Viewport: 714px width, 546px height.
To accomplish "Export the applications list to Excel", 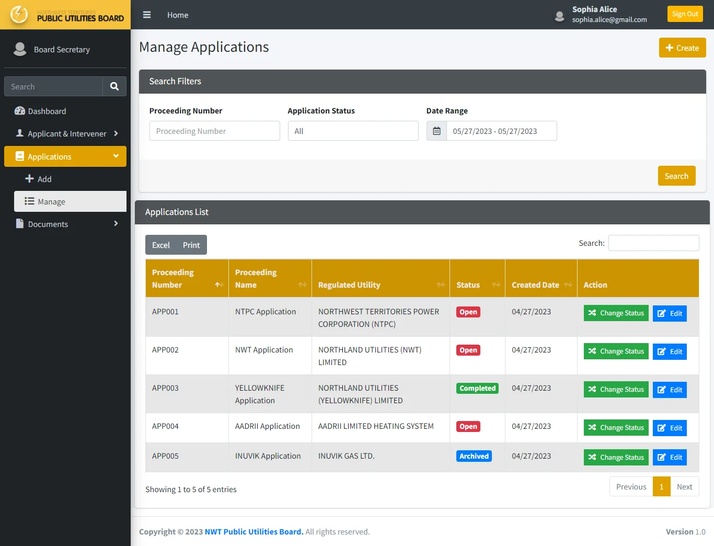I will (161, 245).
